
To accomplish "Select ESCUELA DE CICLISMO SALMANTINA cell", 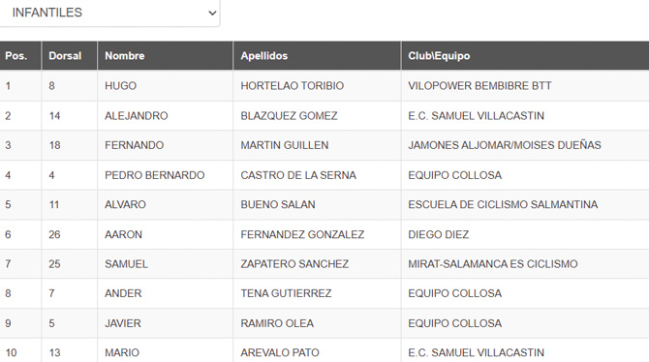I will (525, 204).
